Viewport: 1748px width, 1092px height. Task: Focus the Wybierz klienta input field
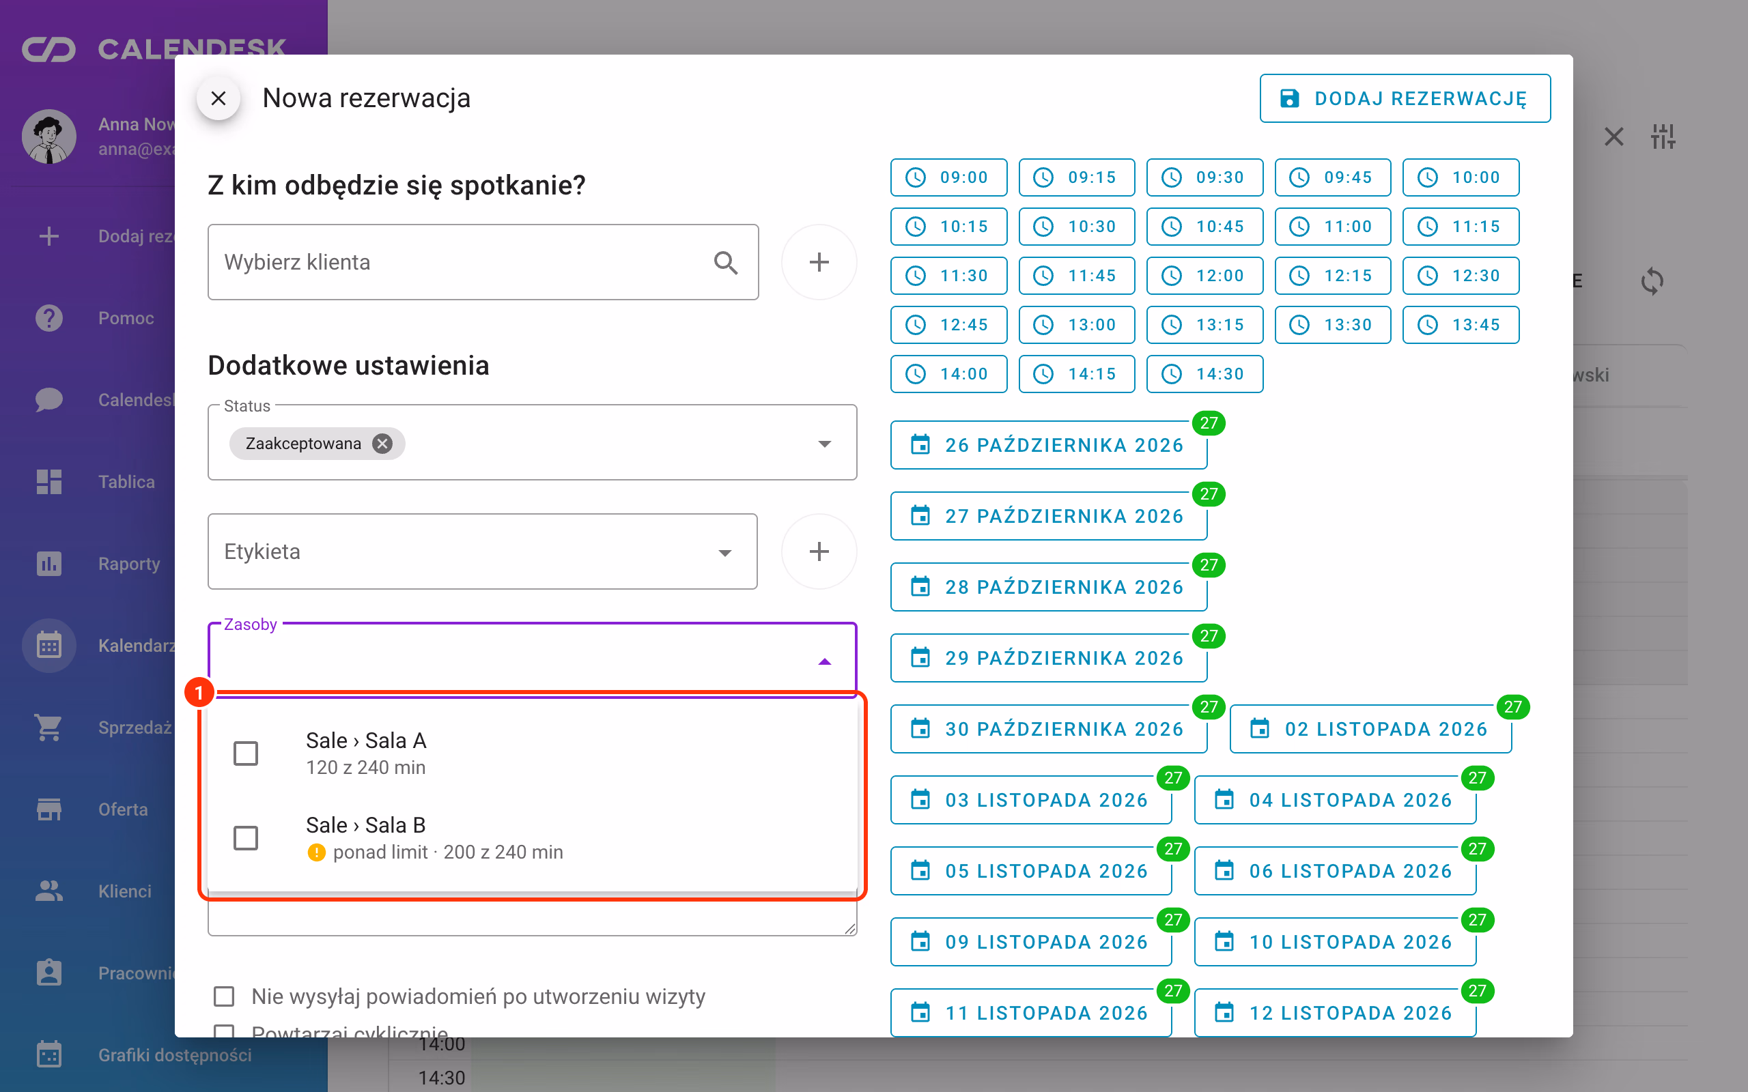tap(483, 262)
